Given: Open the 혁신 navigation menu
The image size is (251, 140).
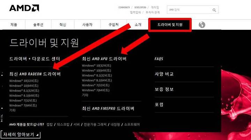Looking at the screenshot, I should (x=63, y=25).
